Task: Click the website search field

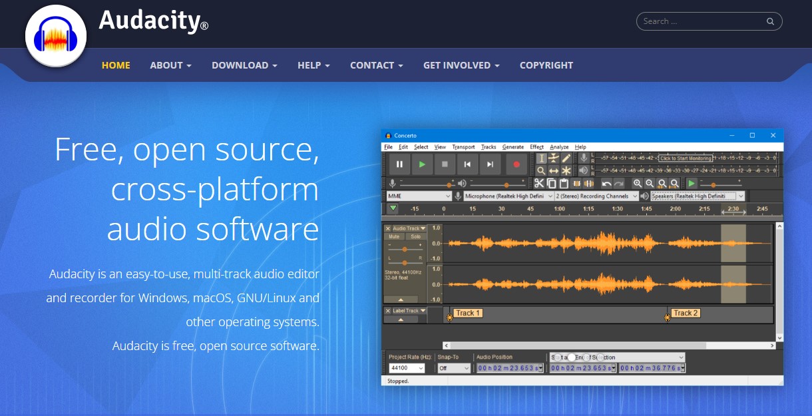Action: pyautogui.click(x=709, y=21)
